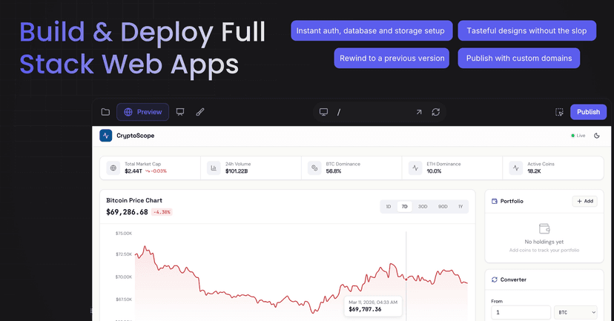Toggle dark mode with moon icon

pos(597,136)
